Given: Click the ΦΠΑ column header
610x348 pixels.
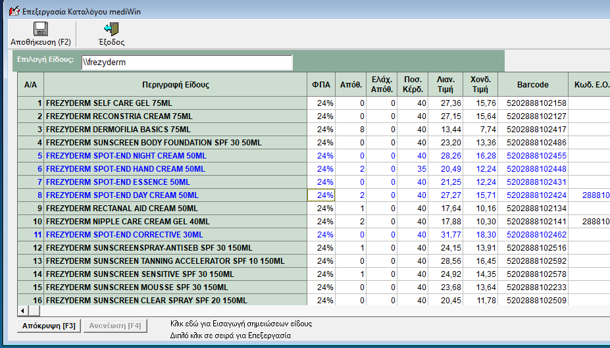Looking at the screenshot, I should click(321, 85).
